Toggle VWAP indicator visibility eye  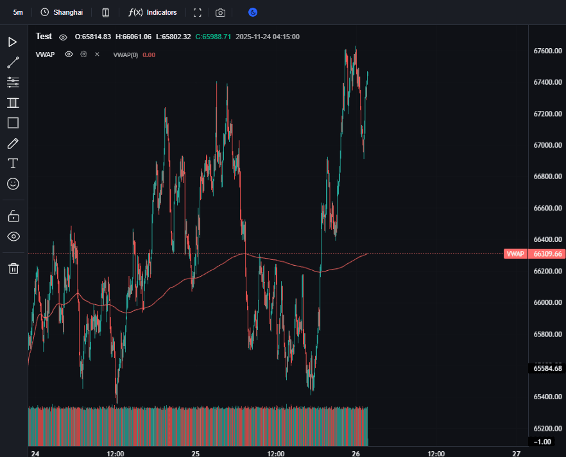pyautogui.click(x=69, y=55)
